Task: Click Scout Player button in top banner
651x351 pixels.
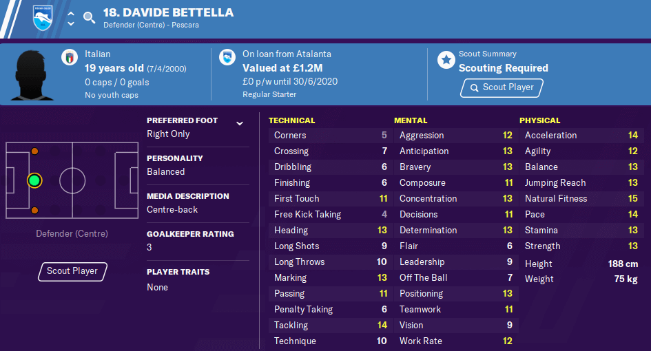Action: [x=502, y=87]
